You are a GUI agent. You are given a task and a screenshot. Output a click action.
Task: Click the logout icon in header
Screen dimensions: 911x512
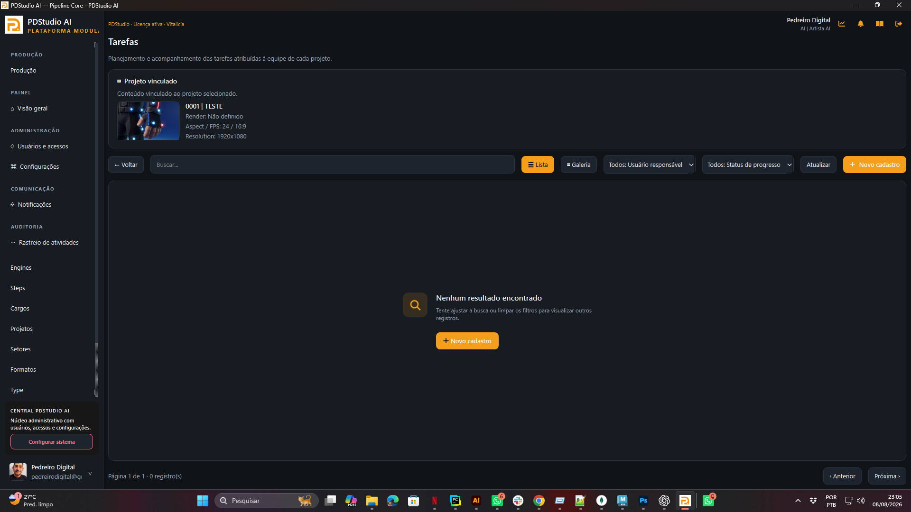click(899, 24)
